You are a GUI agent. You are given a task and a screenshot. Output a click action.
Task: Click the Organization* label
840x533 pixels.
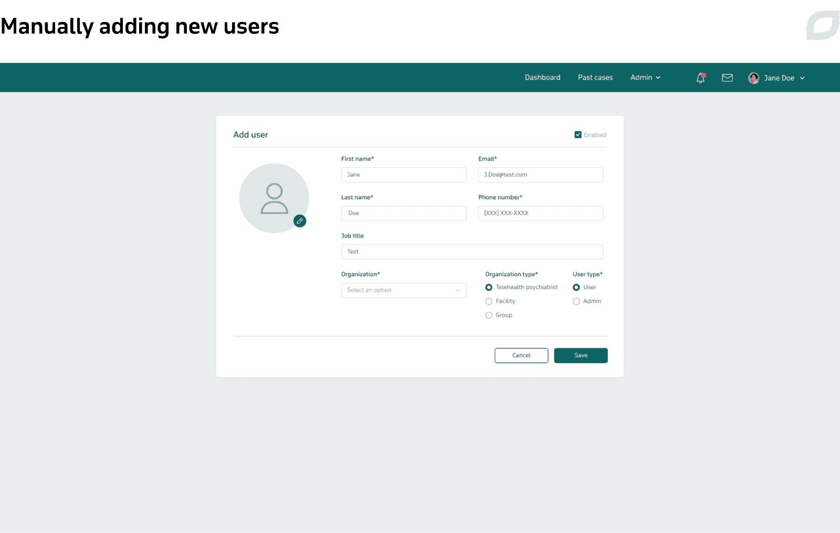coord(360,274)
